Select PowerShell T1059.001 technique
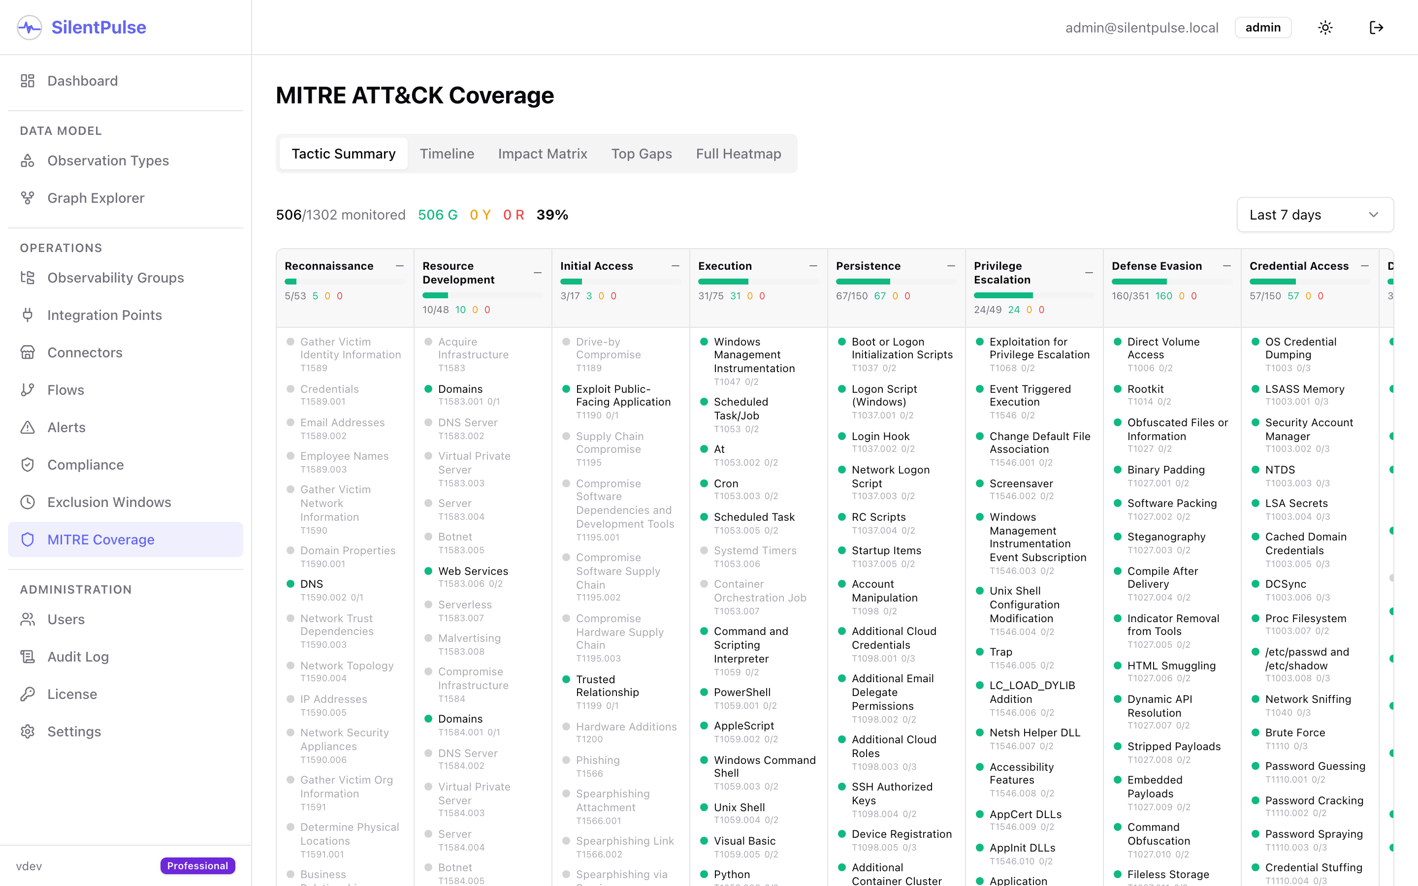This screenshot has height=886, width=1418. point(758,698)
